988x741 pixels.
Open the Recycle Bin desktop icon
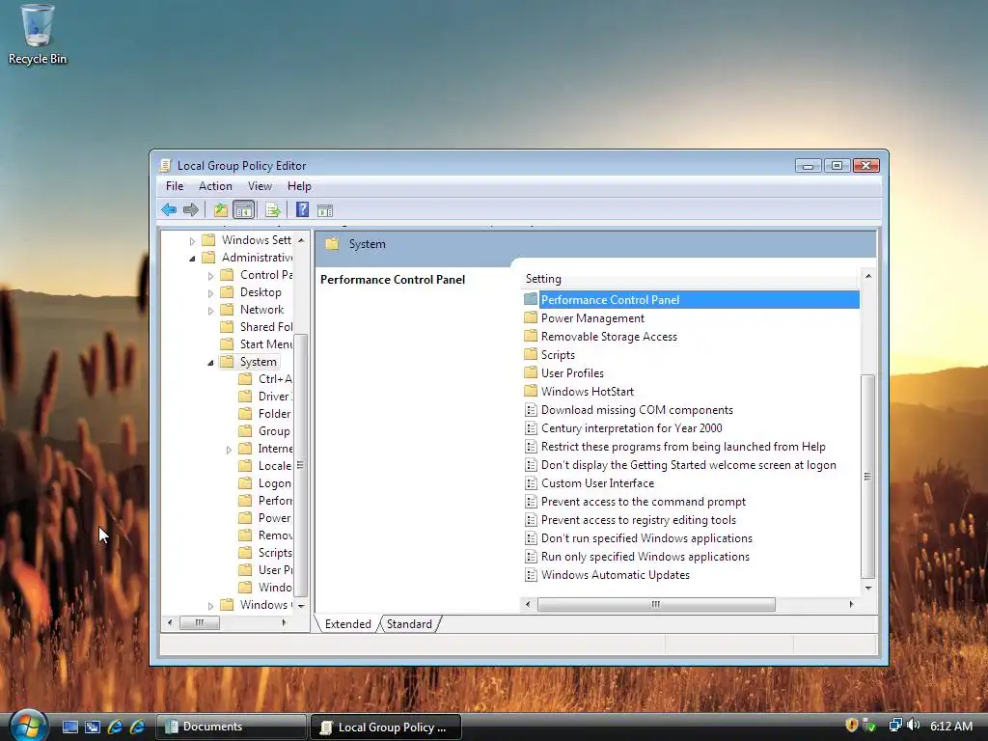(x=38, y=35)
